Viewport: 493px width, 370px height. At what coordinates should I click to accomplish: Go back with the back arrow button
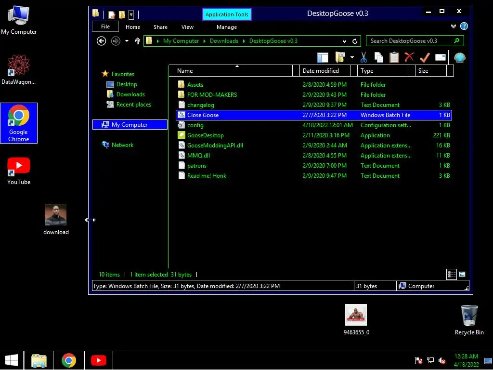pyautogui.click(x=101, y=41)
